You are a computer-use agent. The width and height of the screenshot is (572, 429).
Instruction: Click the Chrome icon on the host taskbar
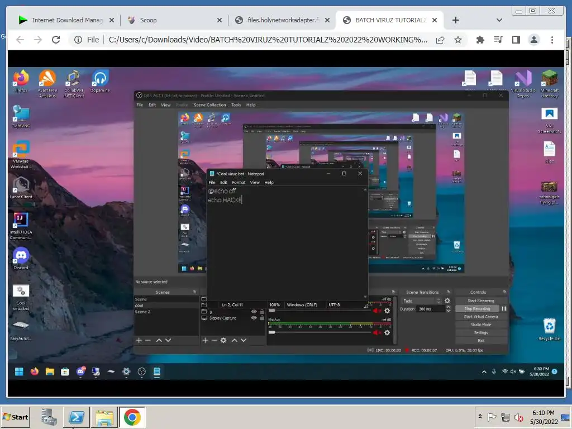(x=132, y=417)
